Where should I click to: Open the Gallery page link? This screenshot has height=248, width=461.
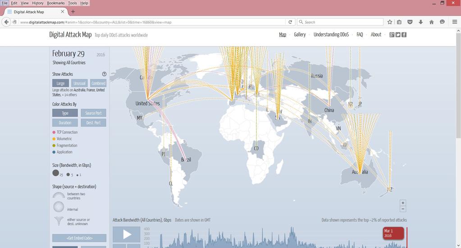click(x=300, y=35)
